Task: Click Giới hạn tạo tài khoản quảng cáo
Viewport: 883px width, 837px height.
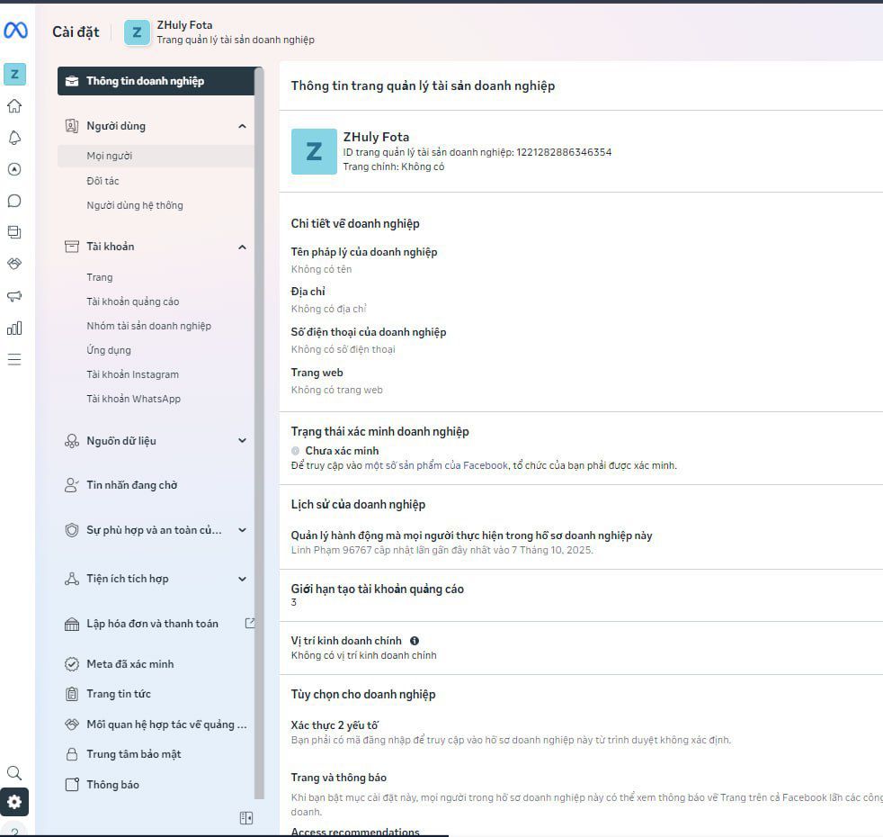Action: point(378,589)
